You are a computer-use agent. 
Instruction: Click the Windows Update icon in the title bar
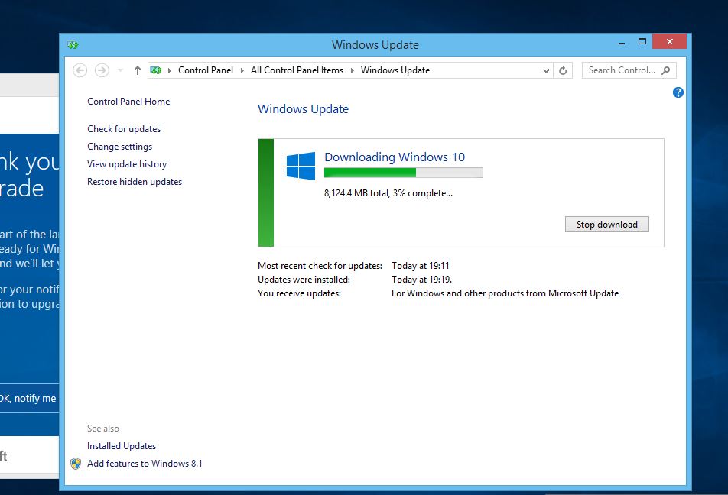point(73,44)
